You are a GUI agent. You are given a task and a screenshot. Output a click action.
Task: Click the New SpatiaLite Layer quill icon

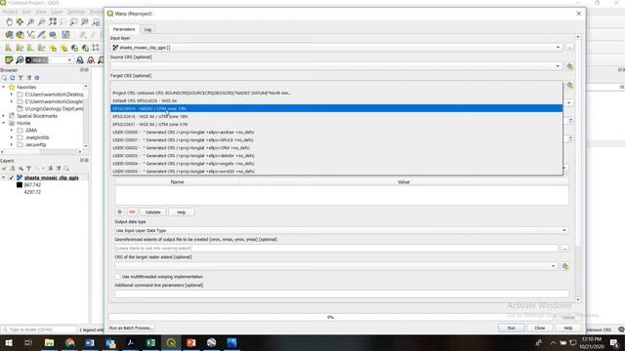coord(41,35)
